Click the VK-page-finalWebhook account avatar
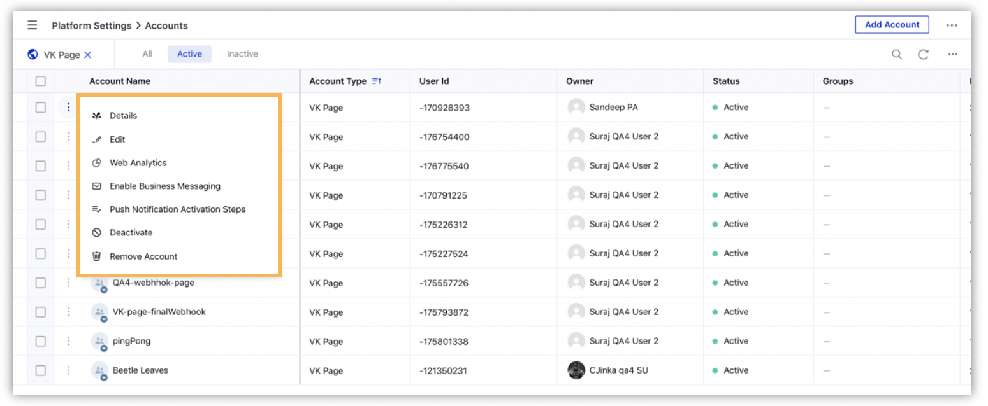Screen dimensions: 988x406 tap(99, 312)
